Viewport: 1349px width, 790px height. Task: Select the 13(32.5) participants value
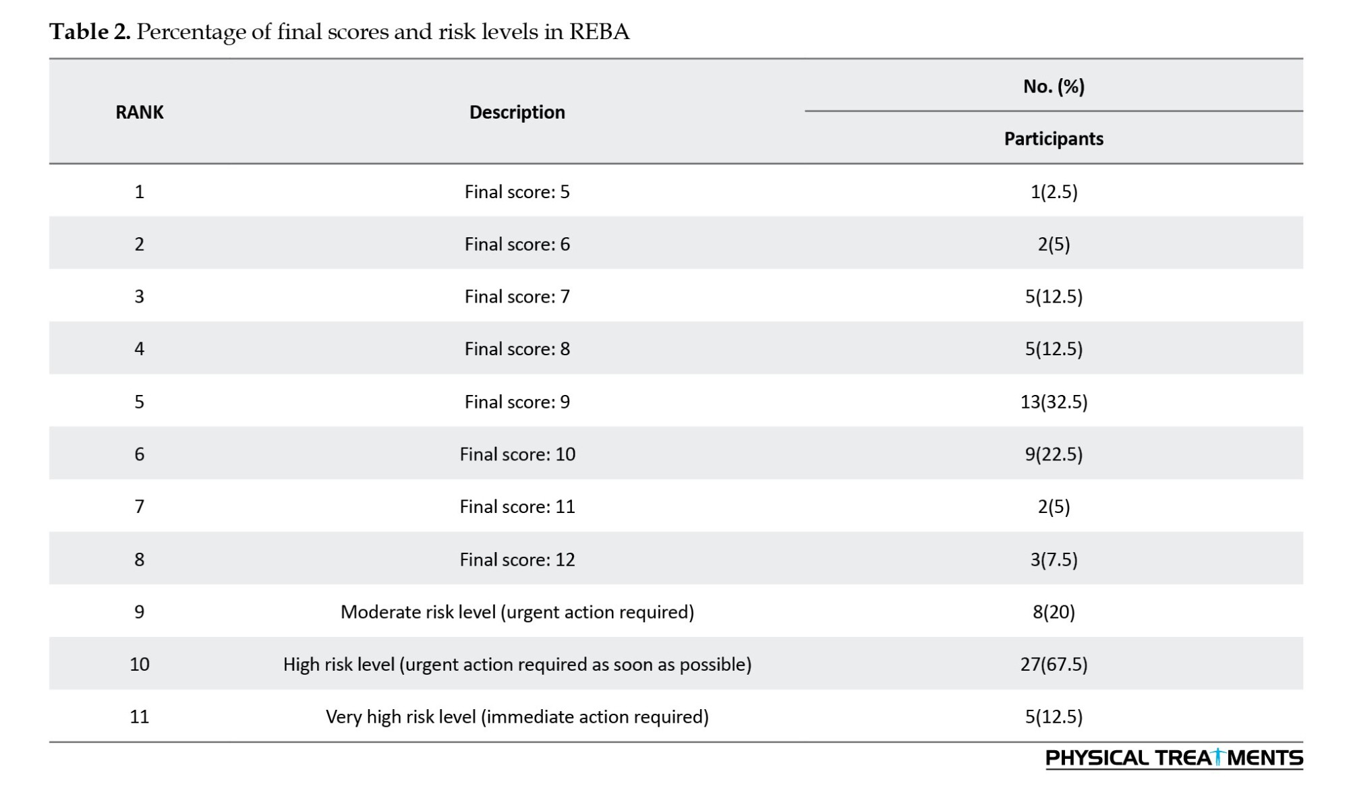[x=1054, y=402]
